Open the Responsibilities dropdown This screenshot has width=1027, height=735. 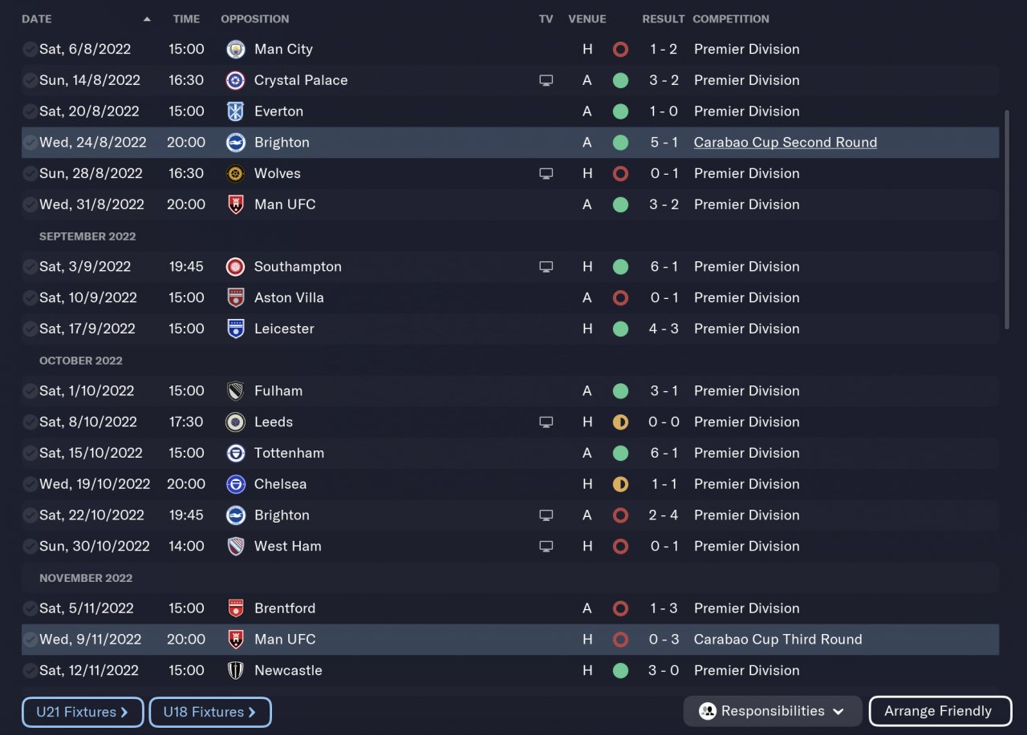[772, 711]
